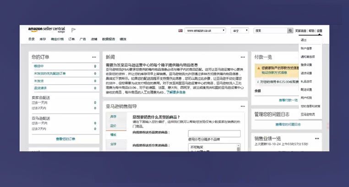Image resolution: width=349 pixels, height=187 pixels.
Task: Open the 绩效 menu
Action: (x=123, y=39)
